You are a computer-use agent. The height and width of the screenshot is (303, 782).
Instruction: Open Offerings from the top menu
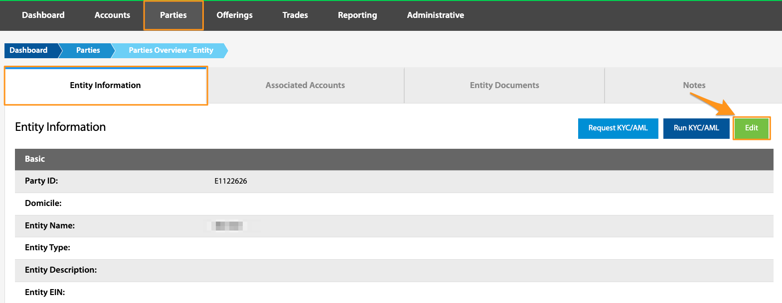click(234, 15)
